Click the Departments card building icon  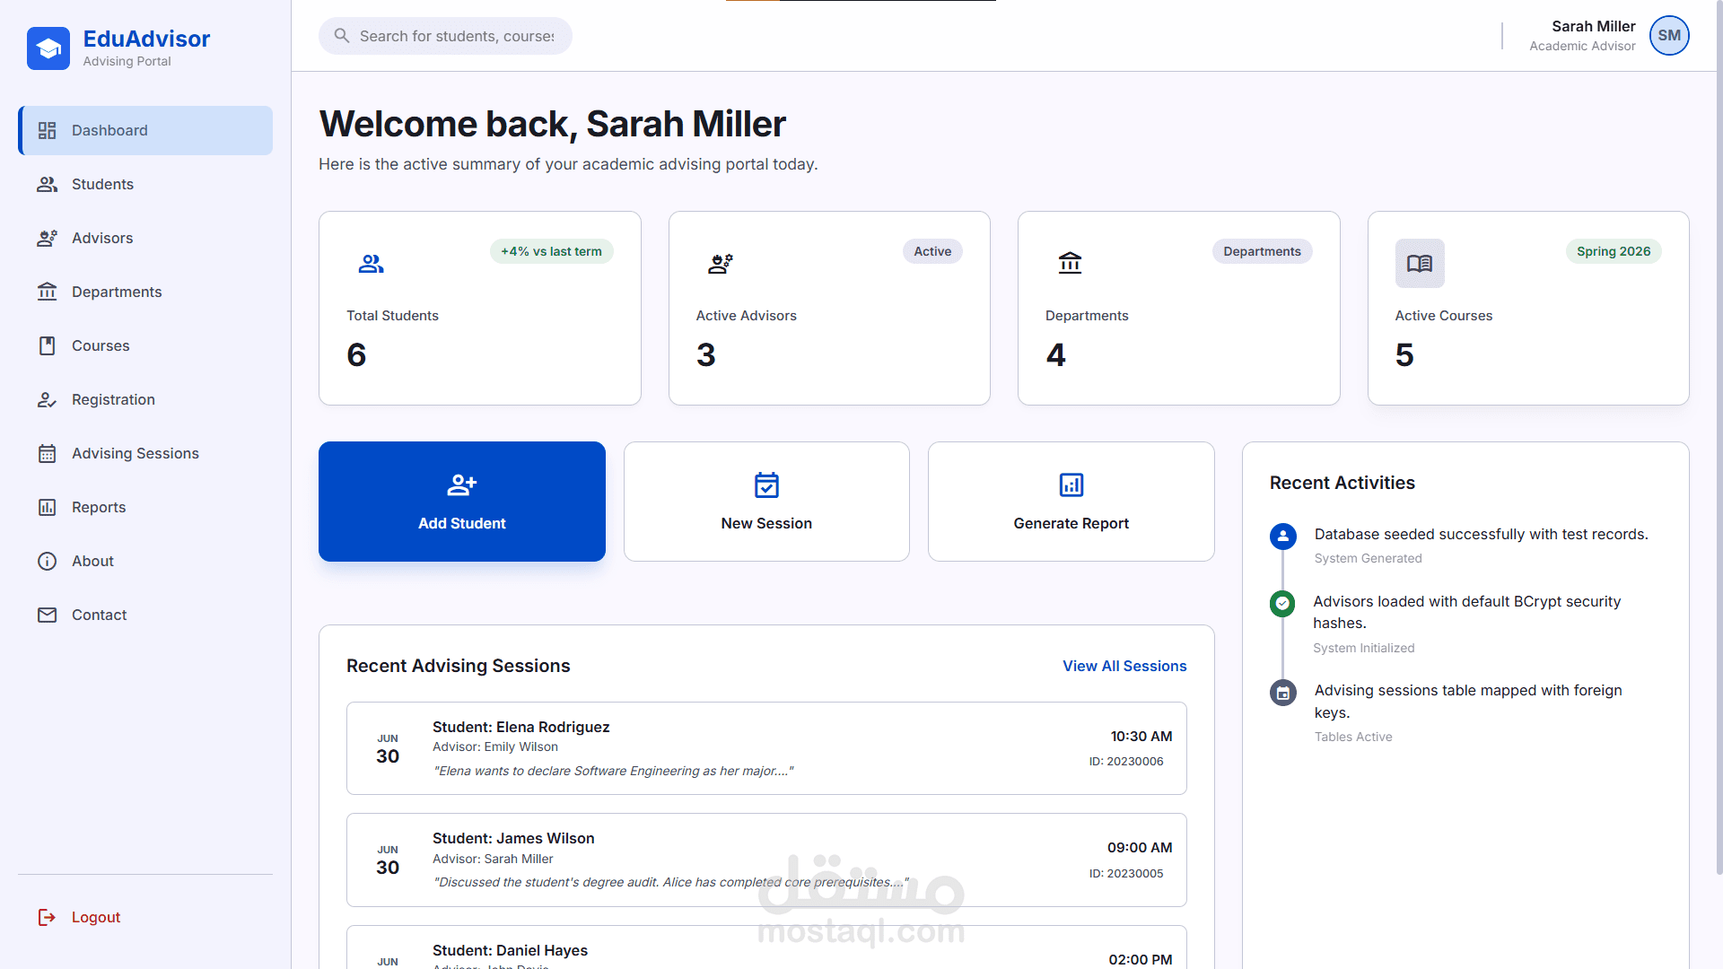1070,264
